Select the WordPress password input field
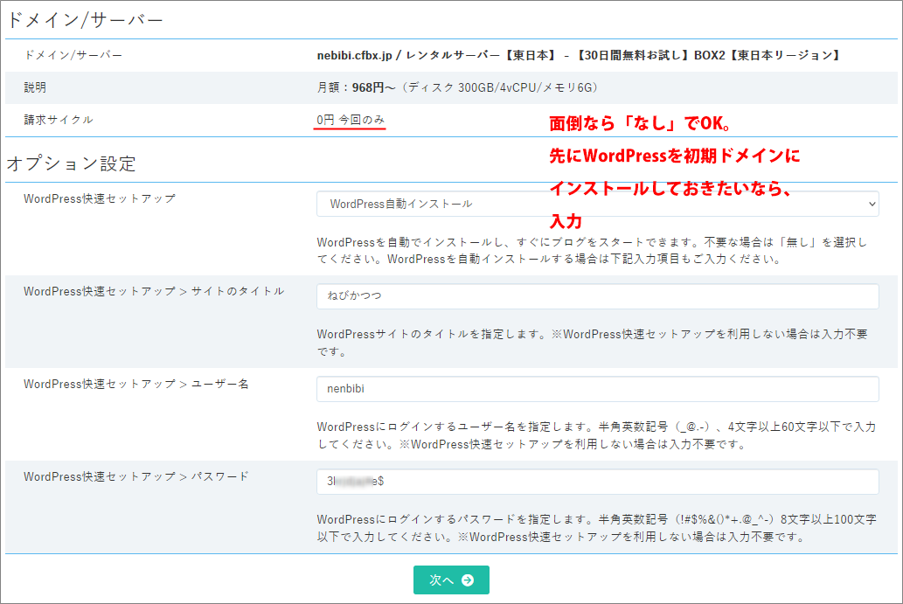903x604 pixels. (597, 482)
